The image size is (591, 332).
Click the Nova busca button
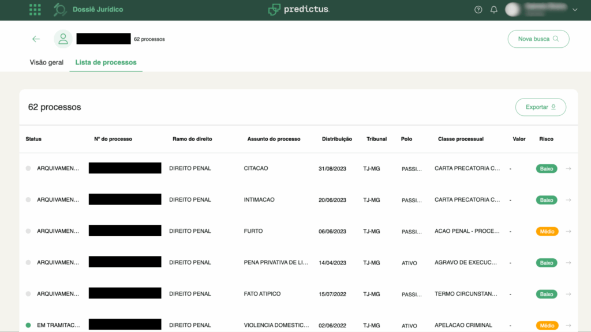[538, 39]
